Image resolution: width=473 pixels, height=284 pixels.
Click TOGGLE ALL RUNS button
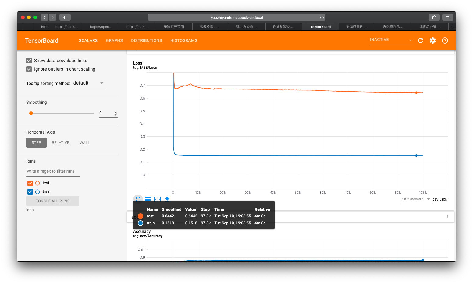coord(53,201)
